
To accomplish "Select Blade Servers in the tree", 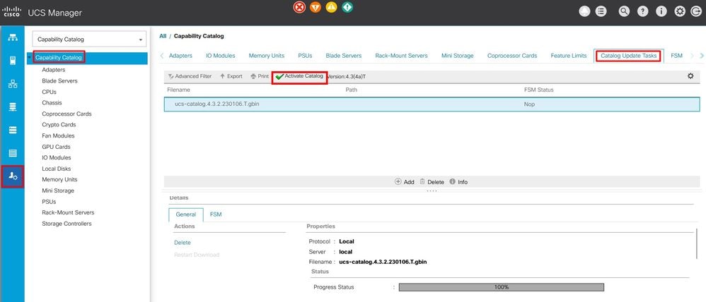I will (59, 81).
